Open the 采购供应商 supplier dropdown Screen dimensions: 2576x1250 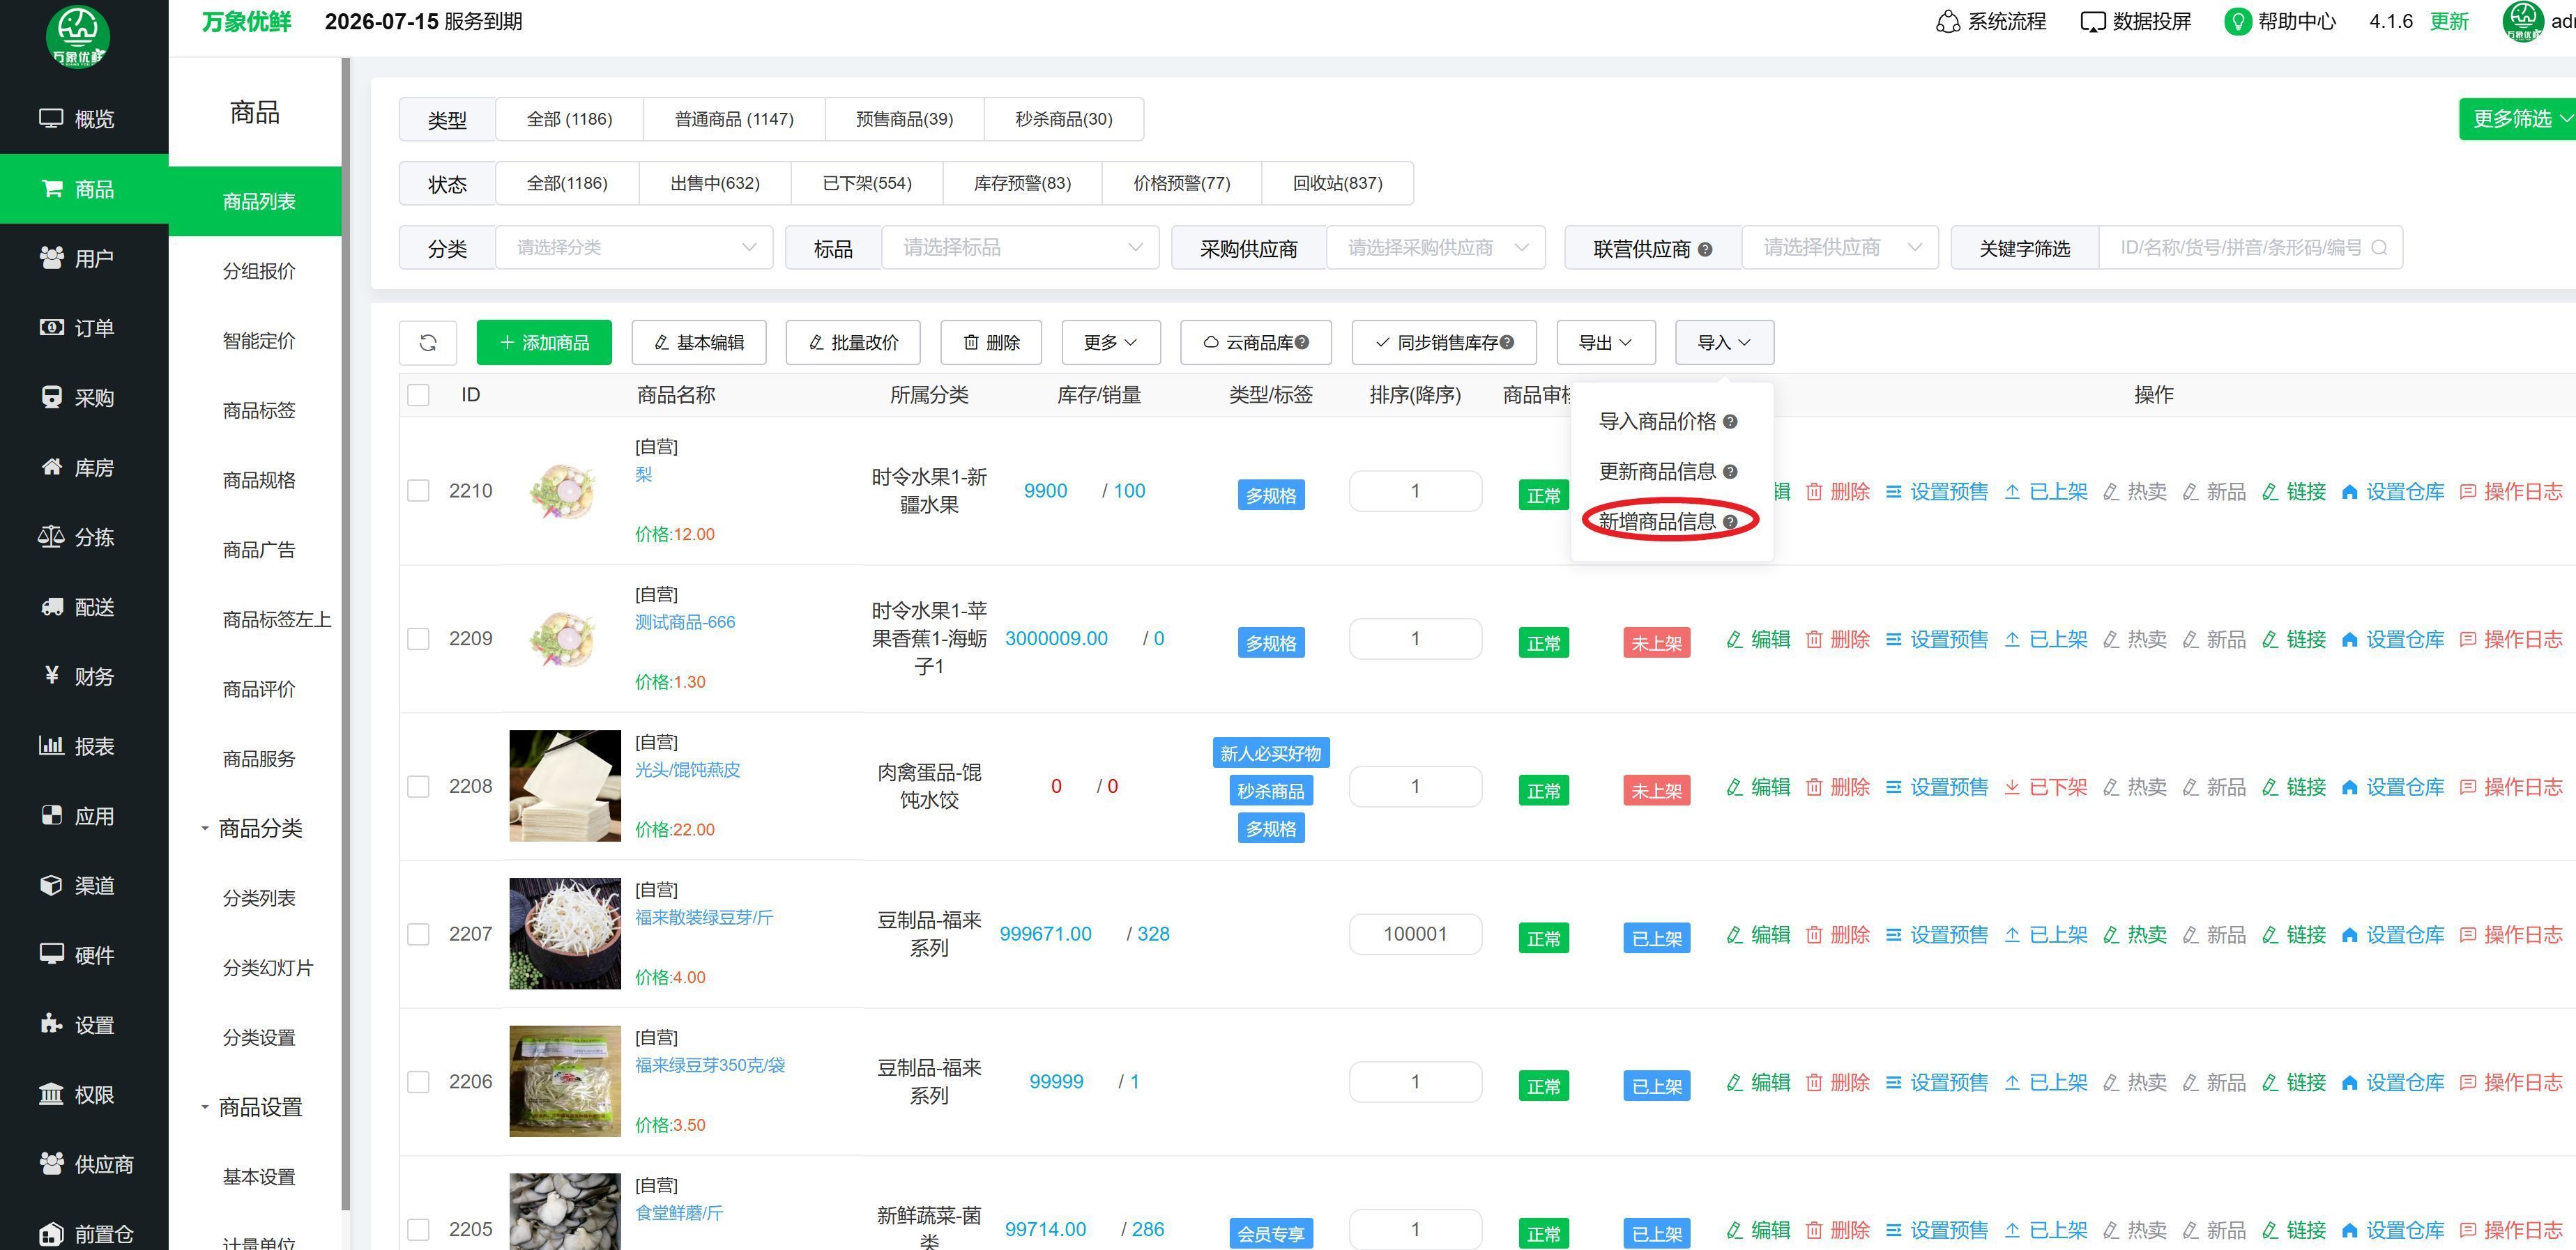[1436, 248]
